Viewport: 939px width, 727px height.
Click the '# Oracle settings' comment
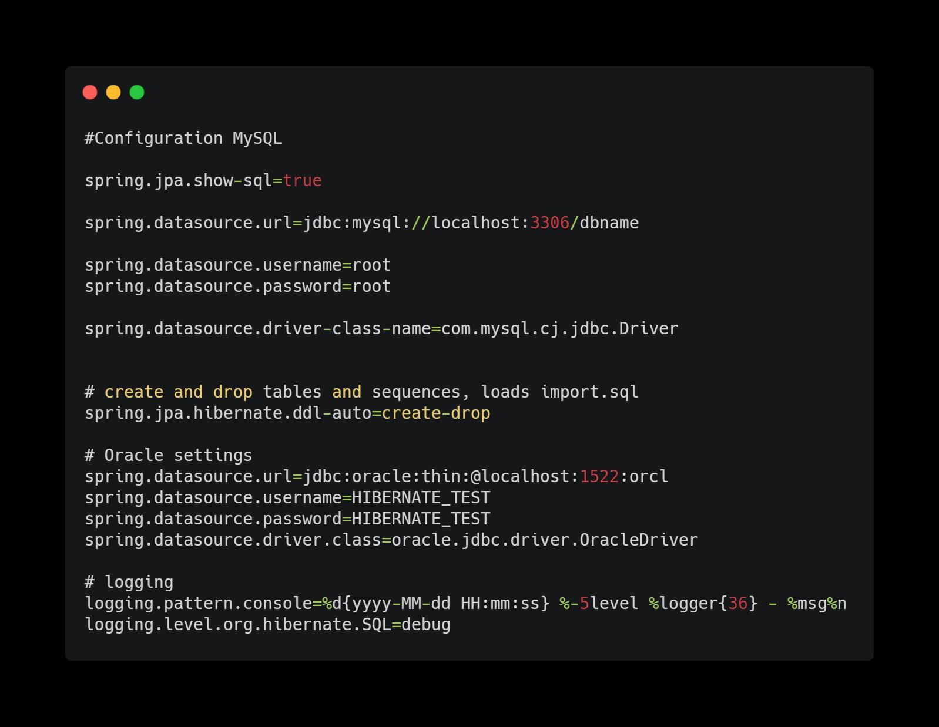click(x=169, y=456)
